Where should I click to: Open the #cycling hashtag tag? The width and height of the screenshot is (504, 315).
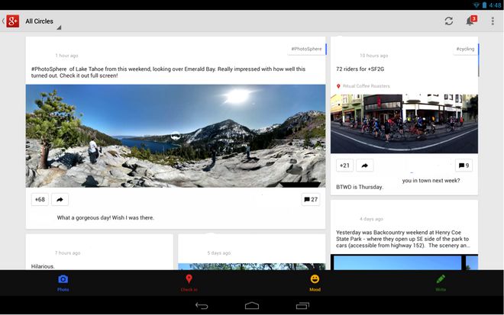coord(465,49)
